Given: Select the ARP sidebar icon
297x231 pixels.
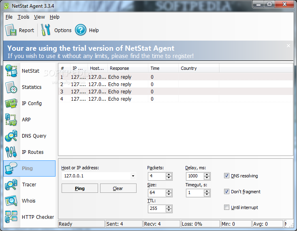Looking at the screenshot, I should [x=11, y=120].
